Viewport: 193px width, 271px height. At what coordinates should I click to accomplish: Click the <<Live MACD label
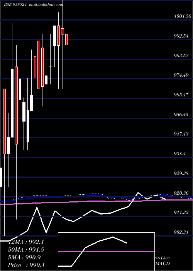pyautogui.click(x=163, y=261)
